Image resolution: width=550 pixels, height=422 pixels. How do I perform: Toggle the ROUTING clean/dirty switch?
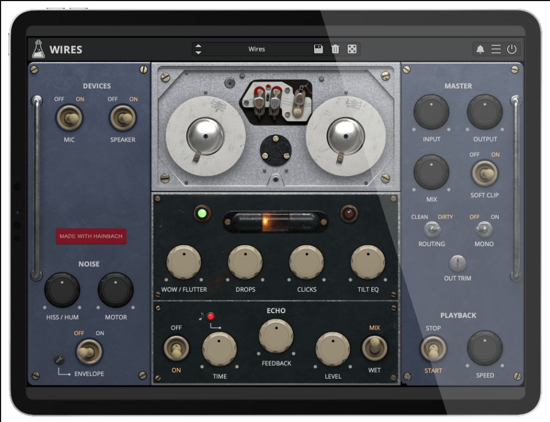click(432, 229)
